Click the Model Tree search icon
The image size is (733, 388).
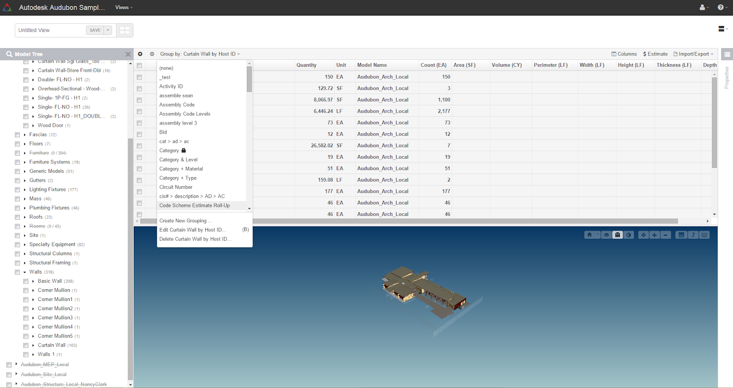[9, 54]
